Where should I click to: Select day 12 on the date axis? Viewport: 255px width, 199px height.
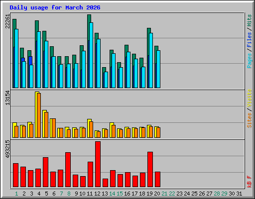point(97,194)
